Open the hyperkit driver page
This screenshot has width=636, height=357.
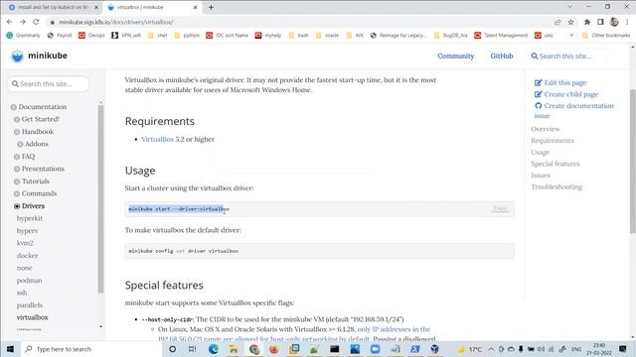(x=30, y=218)
